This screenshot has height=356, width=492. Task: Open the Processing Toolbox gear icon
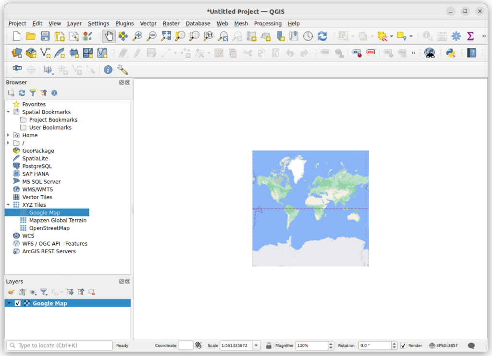coord(456,36)
